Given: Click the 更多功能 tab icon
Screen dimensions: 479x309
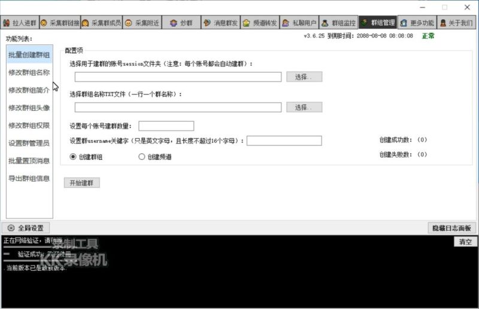Looking at the screenshot, I should tap(404, 23).
